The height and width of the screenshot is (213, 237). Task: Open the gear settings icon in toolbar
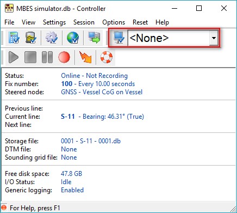(x=52, y=38)
